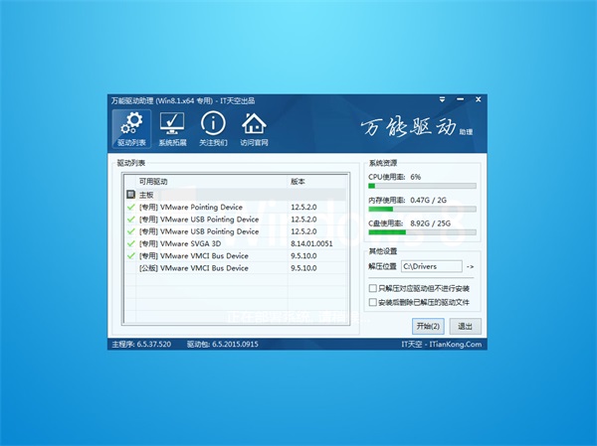This screenshot has height=446, width=597.
Task: Open the 驱动列表 driver list view
Action: (x=130, y=129)
